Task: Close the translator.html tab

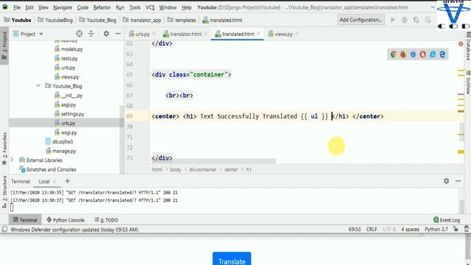Action: click(x=206, y=34)
